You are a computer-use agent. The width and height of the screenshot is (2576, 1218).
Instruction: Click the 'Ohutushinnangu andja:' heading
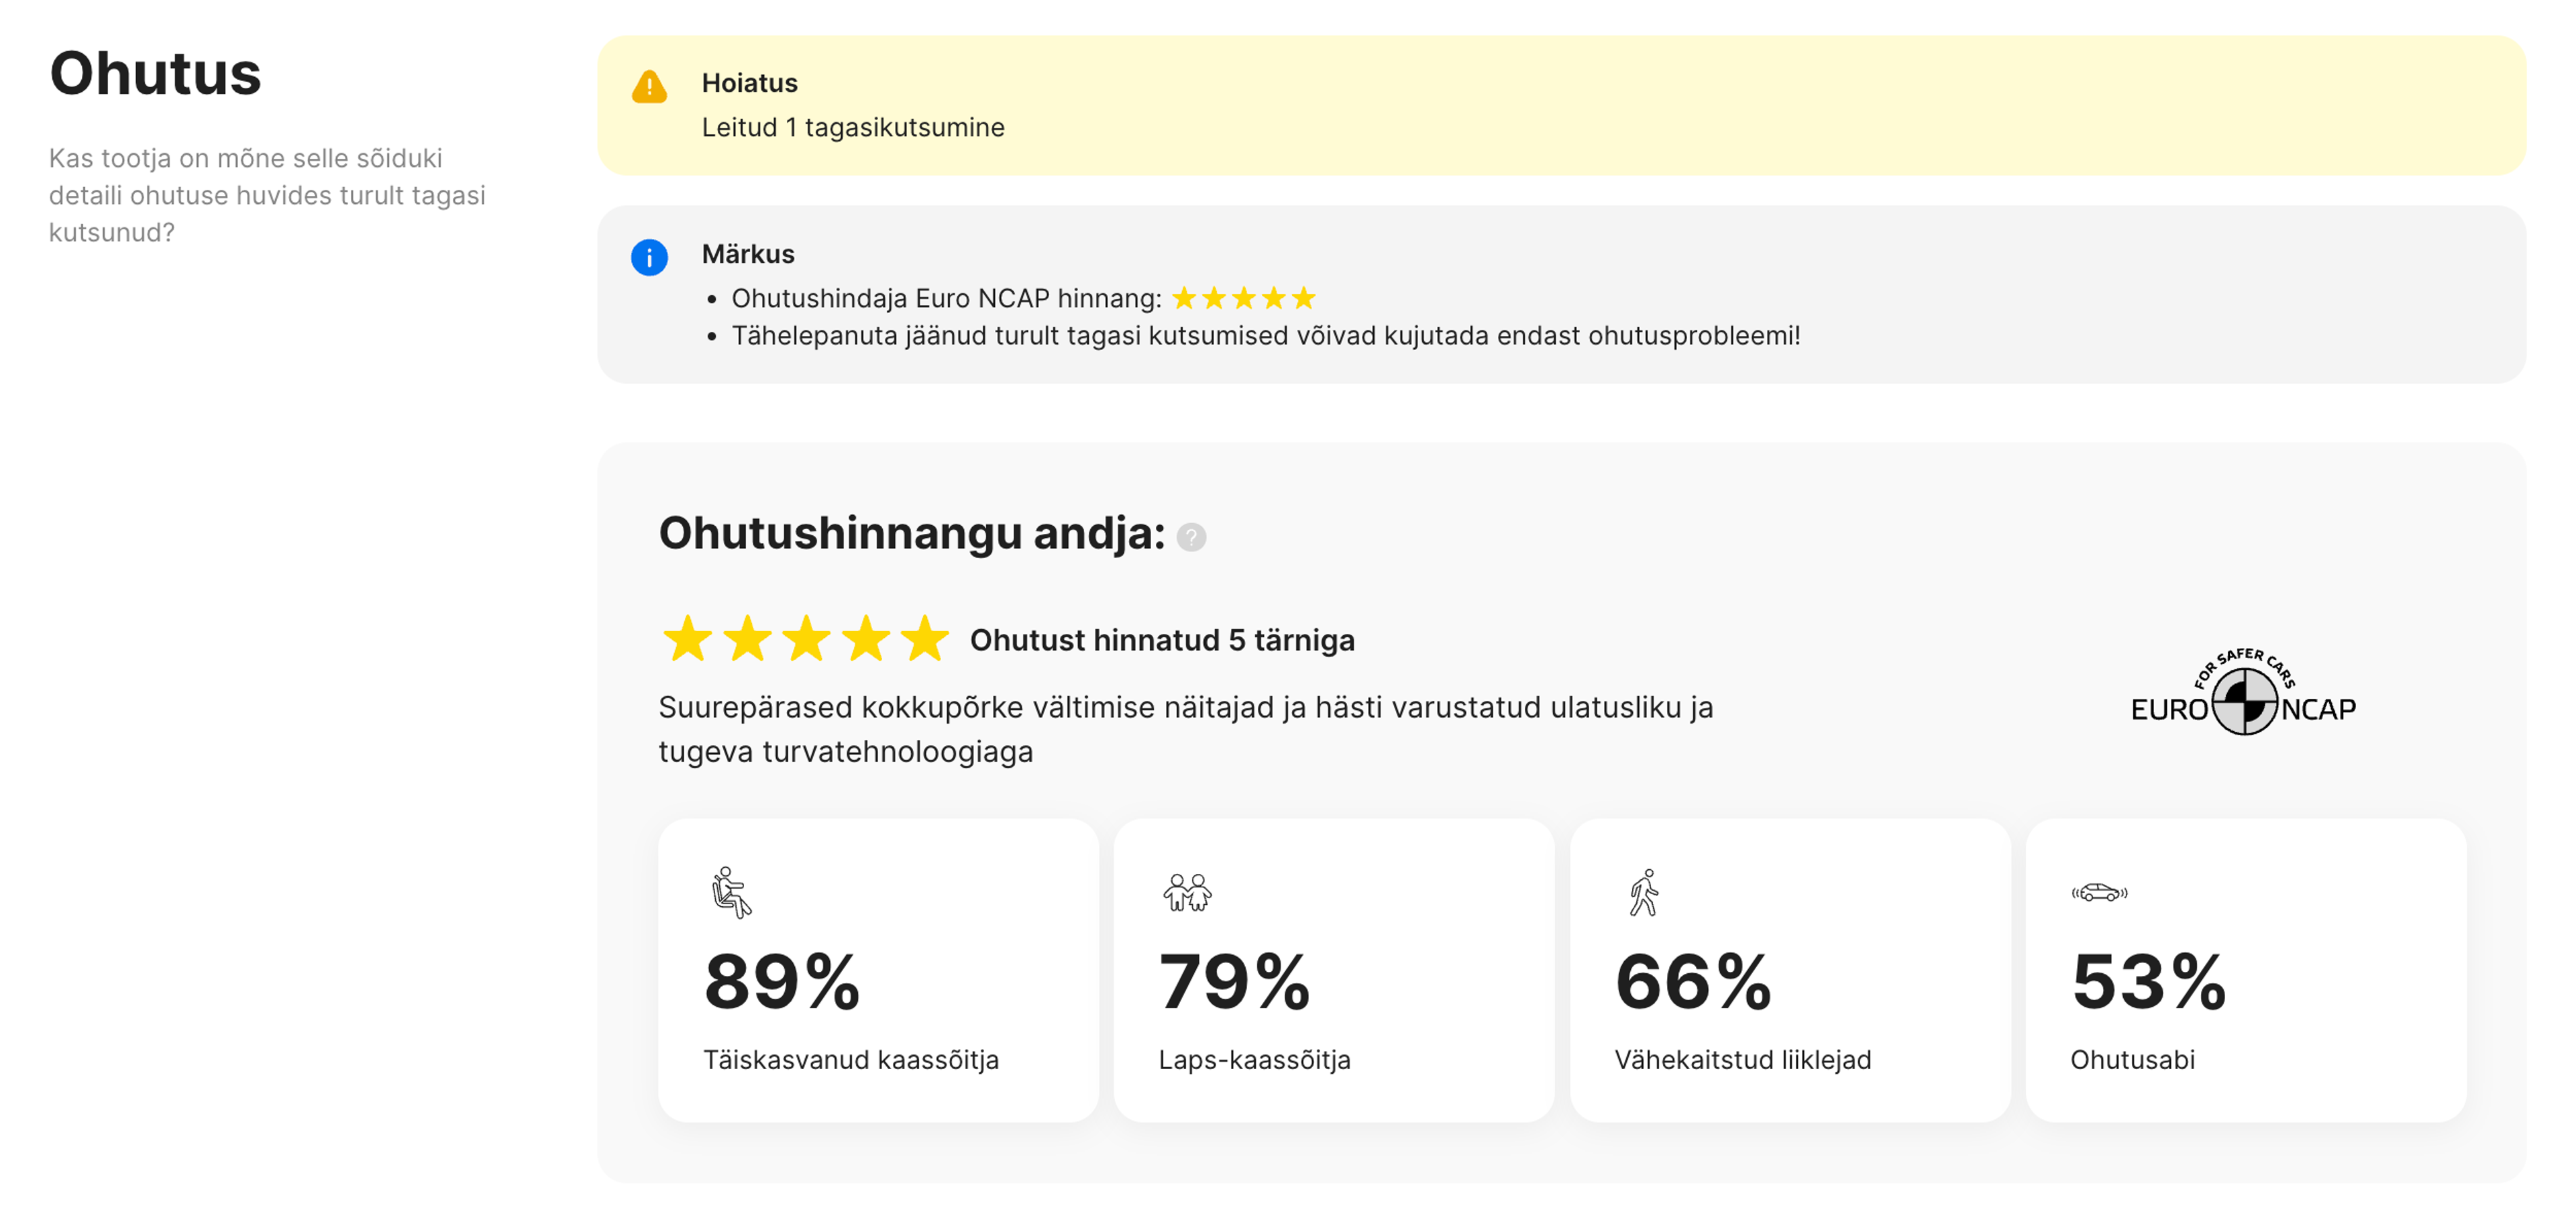[911, 532]
